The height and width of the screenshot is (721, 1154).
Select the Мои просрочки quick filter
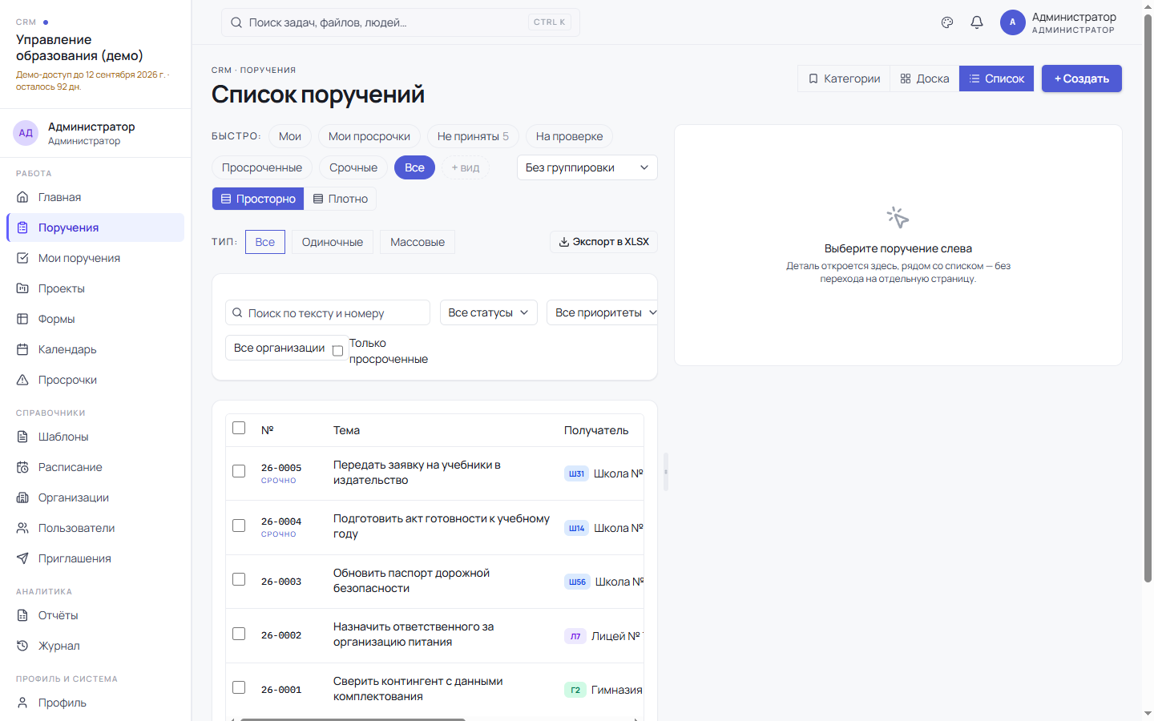[x=369, y=136]
